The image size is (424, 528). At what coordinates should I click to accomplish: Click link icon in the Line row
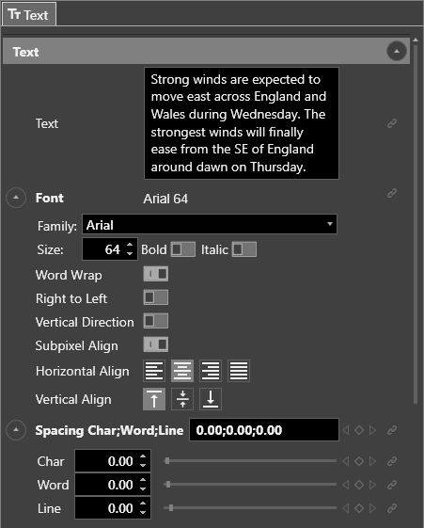(x=392, y=508)
